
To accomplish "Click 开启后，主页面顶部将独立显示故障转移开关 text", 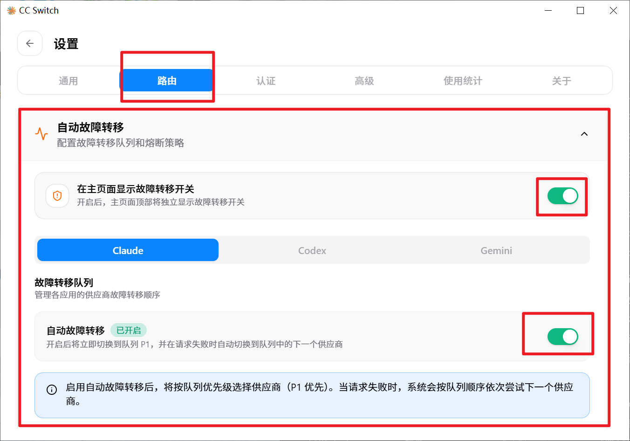I will 161,202.
